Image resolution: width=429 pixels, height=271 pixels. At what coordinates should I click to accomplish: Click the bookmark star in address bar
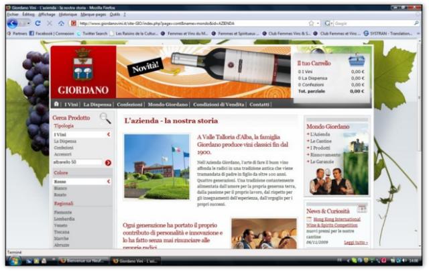311,23
